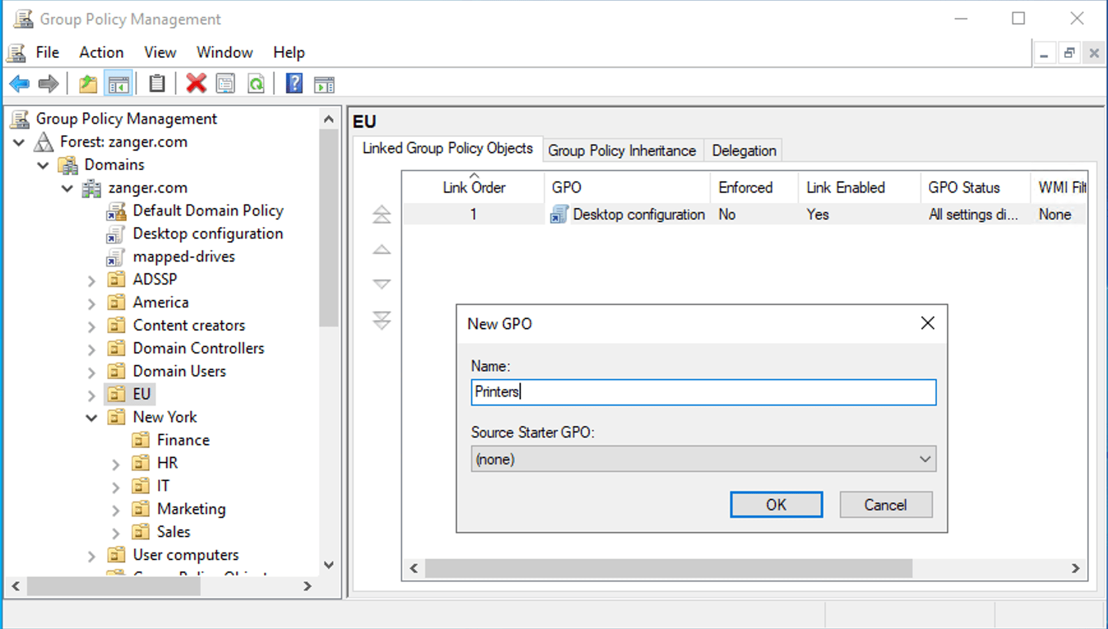Open Help via the blue question mark icon

(294, 84)
